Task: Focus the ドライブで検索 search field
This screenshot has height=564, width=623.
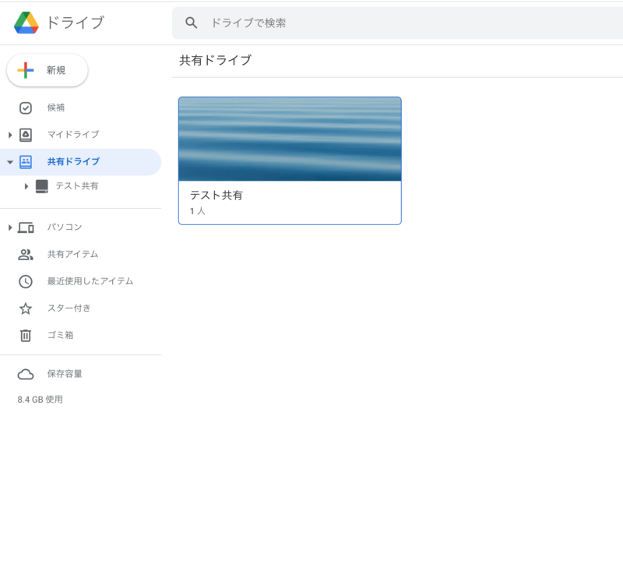Action: click(x=397, y=23)
